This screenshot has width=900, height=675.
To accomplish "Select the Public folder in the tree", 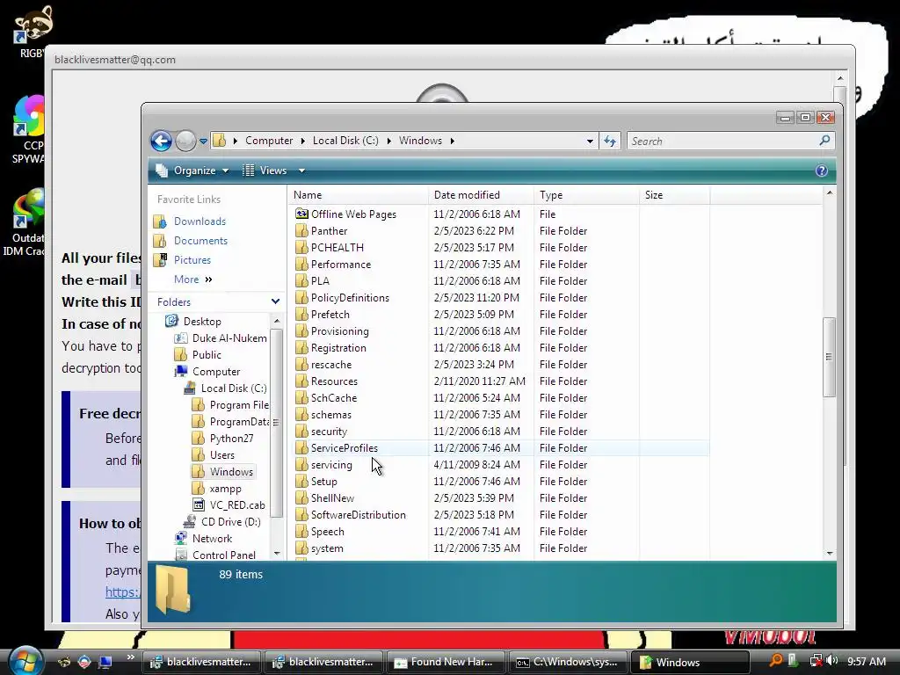I will 207,355.
